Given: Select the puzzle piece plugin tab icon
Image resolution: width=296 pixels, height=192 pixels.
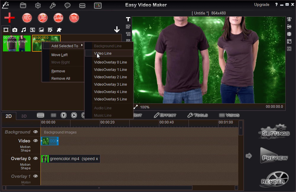Looking at the screenshot, I should (x=59, y=30).
